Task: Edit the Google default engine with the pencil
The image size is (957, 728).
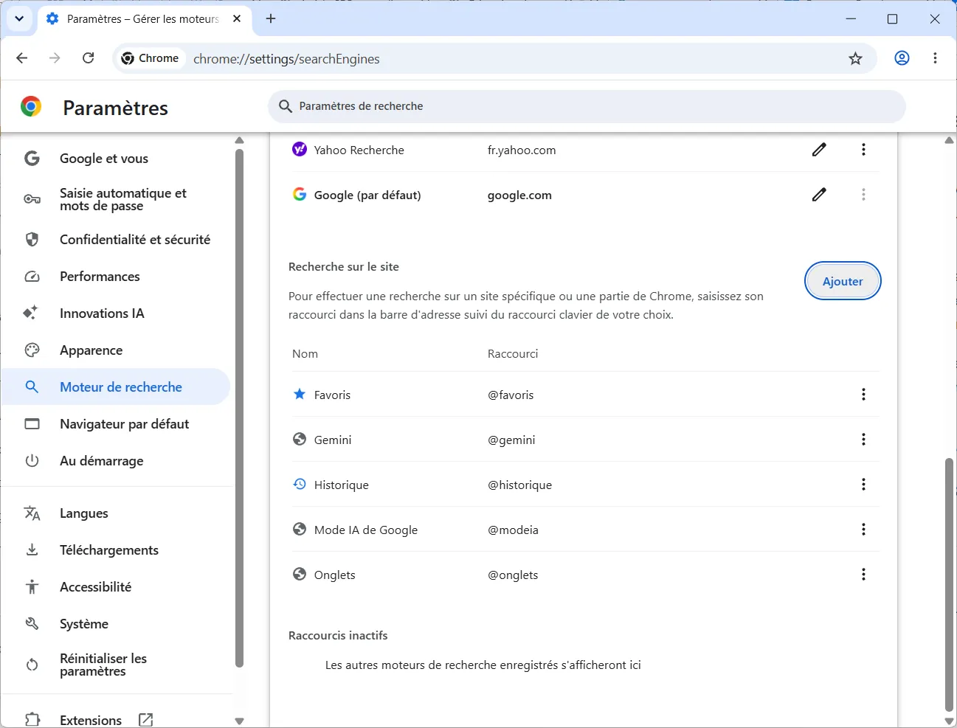Action: (x=819, y=195)
